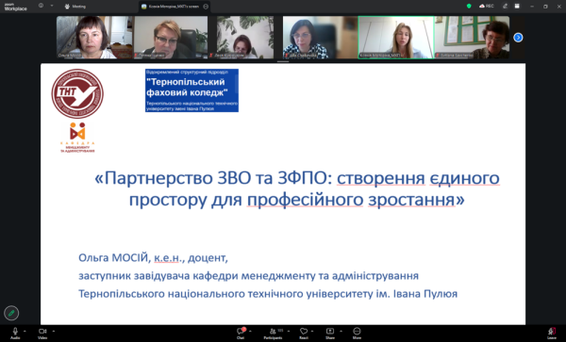This screenshot has width=566, height=342.
Task: Open the Chat panel
Action: click(x=241, y=331)
